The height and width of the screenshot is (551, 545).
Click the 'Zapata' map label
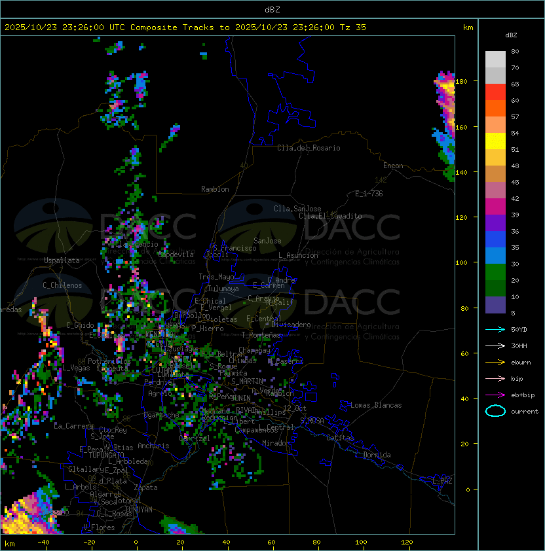tap(145, 488)
